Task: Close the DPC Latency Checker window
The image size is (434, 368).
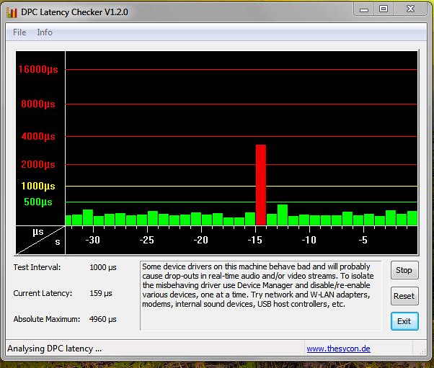Action: 411,9
